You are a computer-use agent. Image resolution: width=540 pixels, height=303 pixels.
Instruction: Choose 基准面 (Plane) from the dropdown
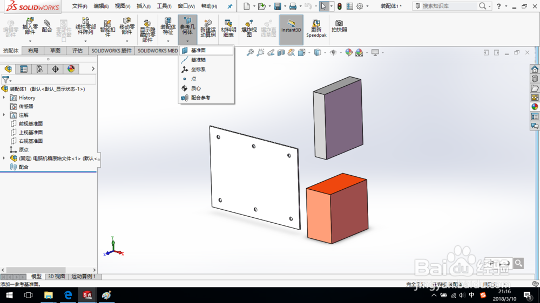[206, 50]
